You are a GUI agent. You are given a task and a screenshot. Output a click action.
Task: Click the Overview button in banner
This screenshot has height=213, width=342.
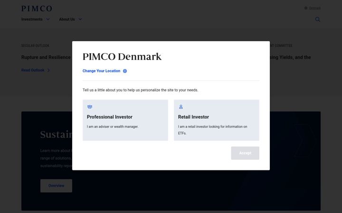pos(56,186)
